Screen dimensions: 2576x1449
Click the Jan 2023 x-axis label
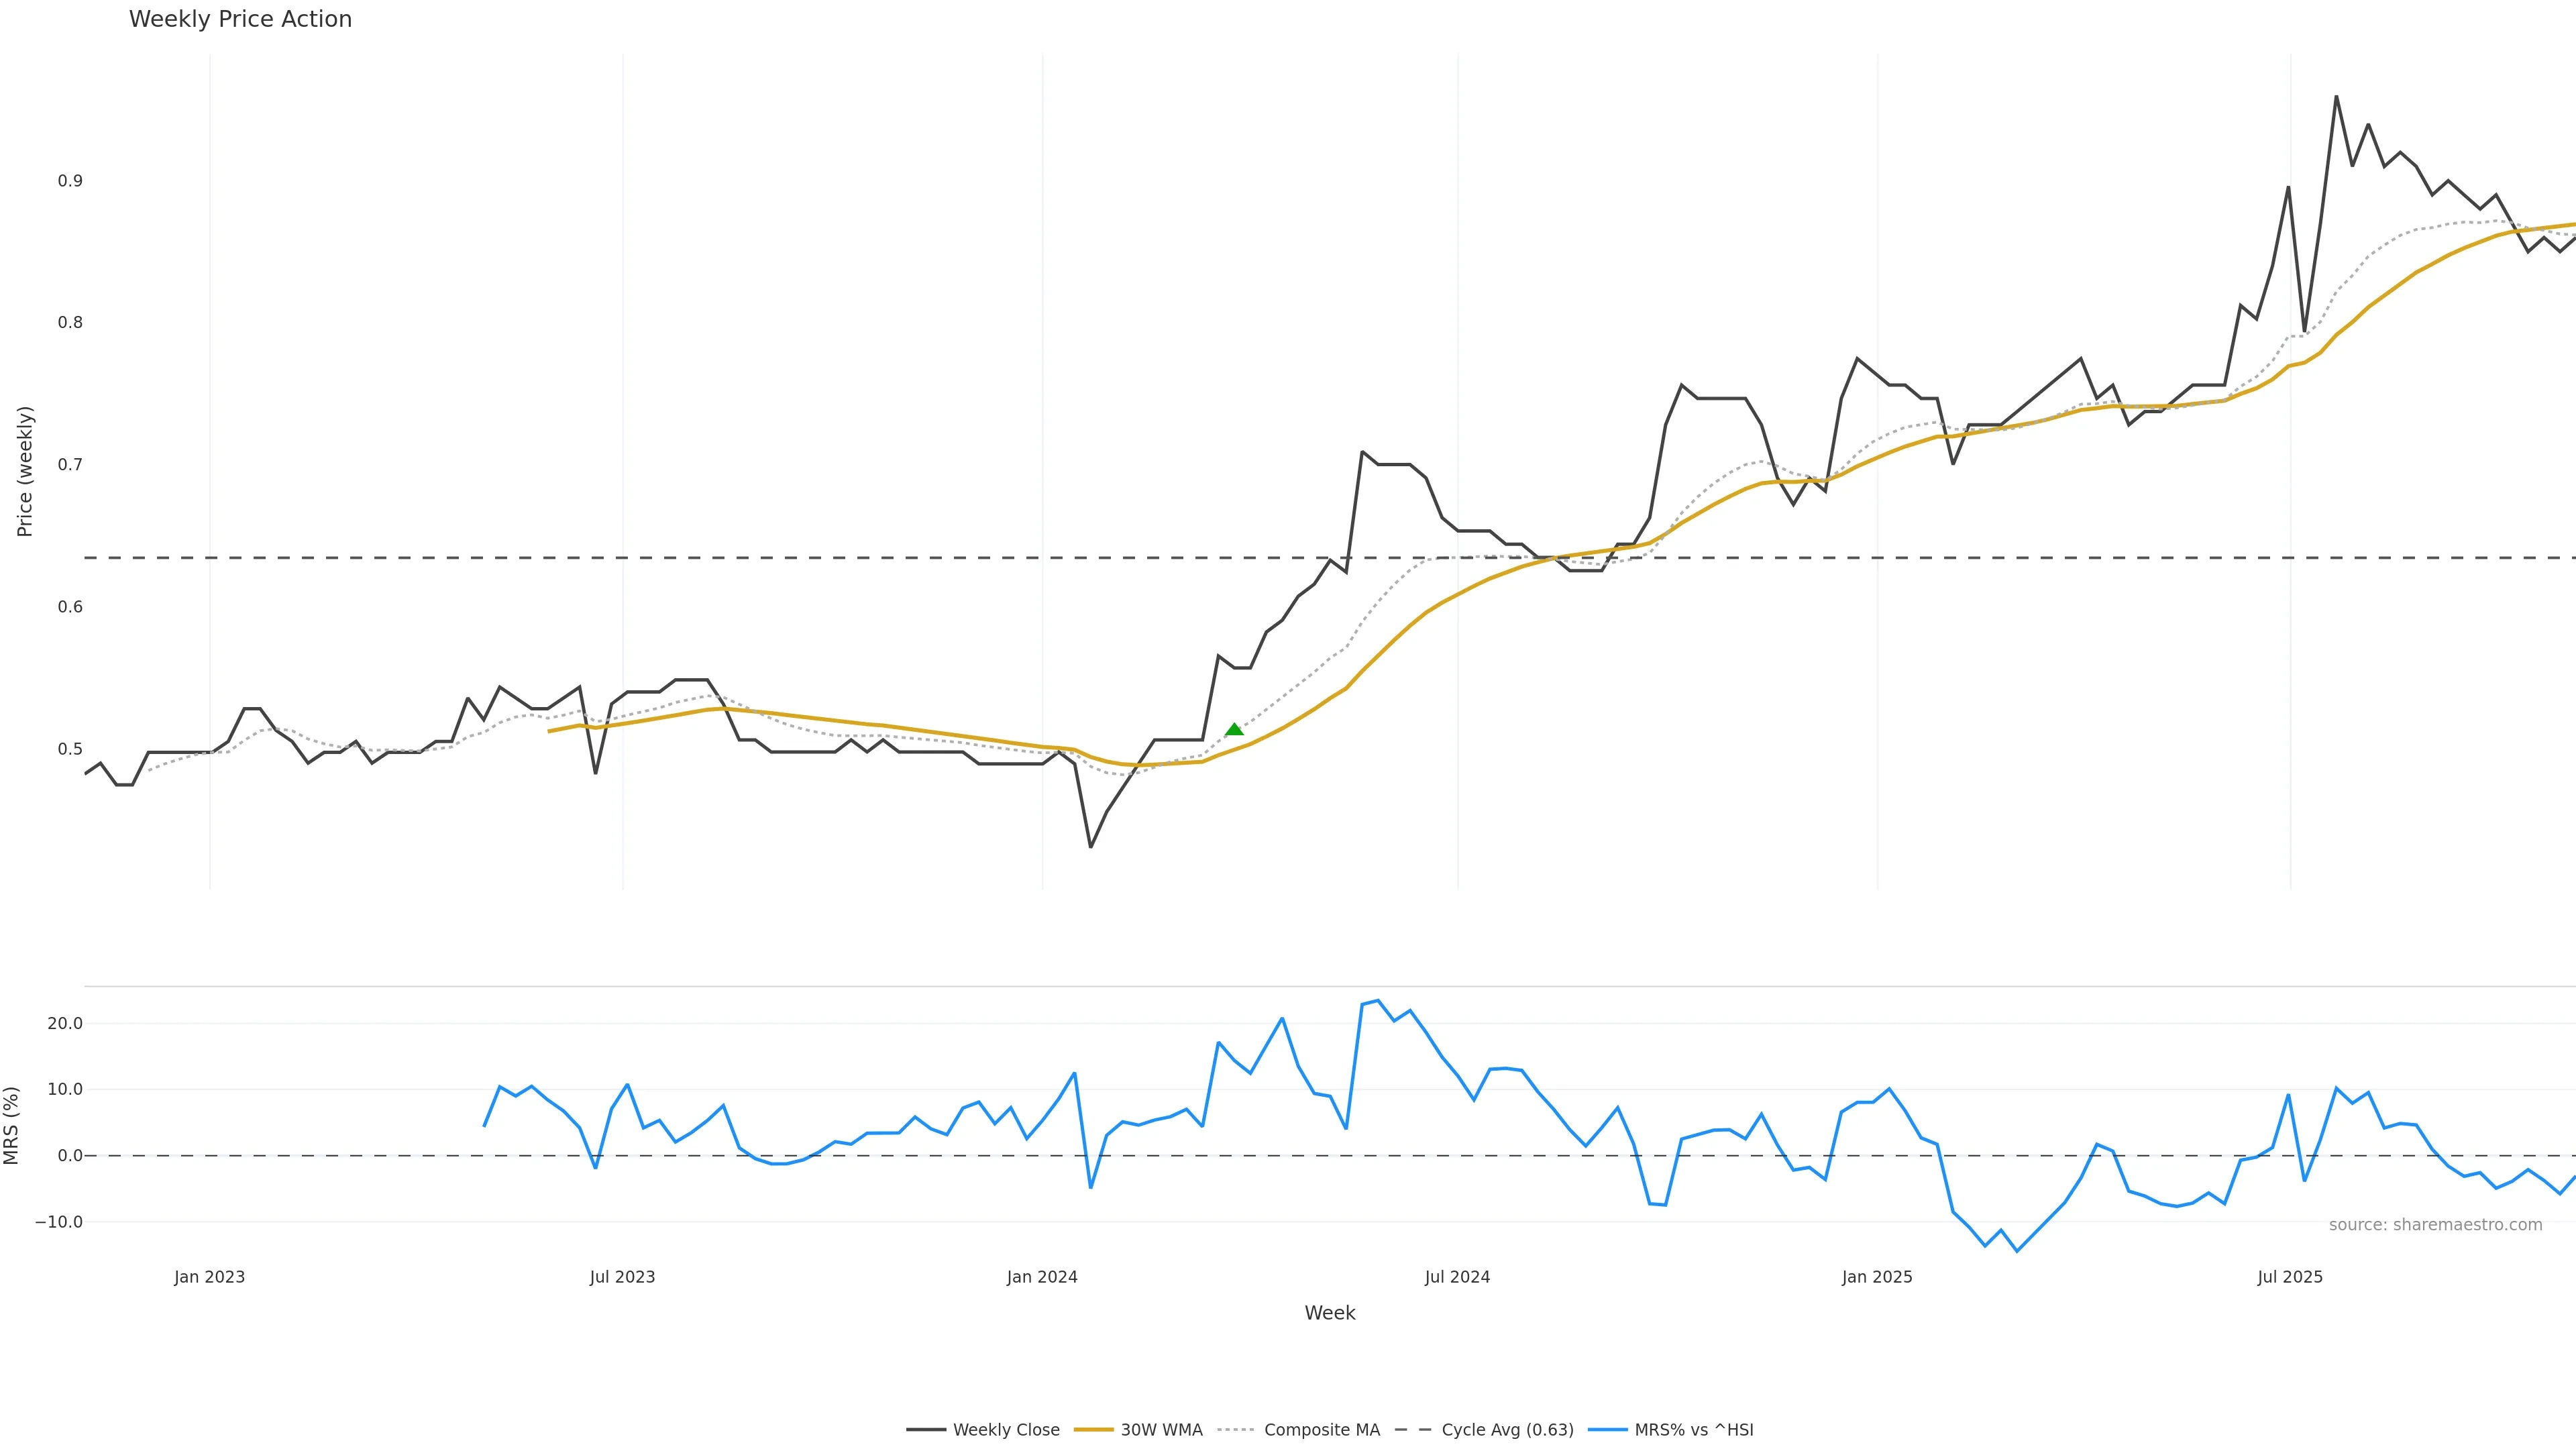209,1277
